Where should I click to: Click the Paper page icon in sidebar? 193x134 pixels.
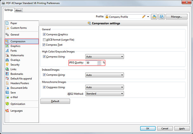click(x=7, y=23)
